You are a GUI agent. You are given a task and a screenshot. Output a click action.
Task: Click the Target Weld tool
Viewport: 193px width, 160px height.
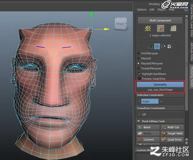pos(172,133)
